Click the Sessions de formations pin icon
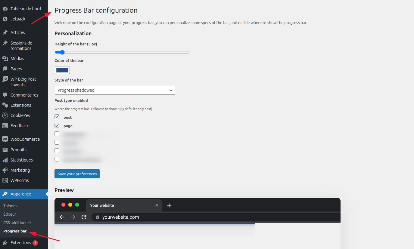The image size is (414, 249). pos(5,43)
